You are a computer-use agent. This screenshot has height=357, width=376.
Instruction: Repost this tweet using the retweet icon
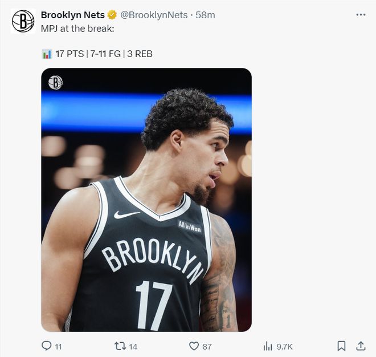pyautogui.click(x=120, y=346)
